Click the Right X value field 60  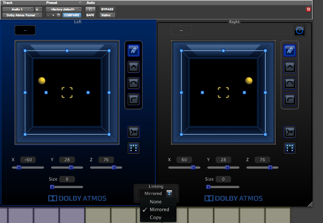tap(184, 160)
